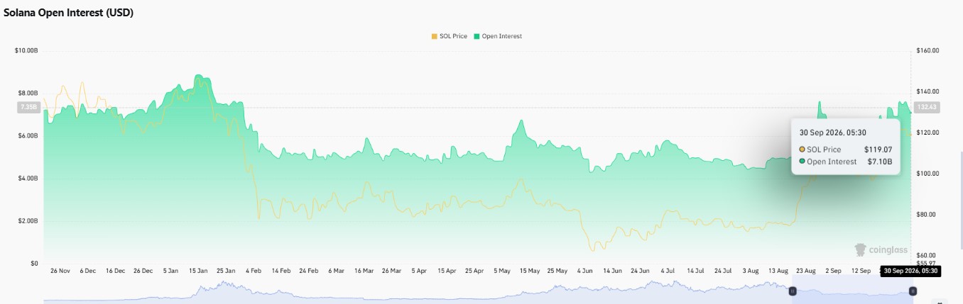Click the yellow SOL Price legend swatch
This screenshot has height=304, width=963.
pos(434,36)
